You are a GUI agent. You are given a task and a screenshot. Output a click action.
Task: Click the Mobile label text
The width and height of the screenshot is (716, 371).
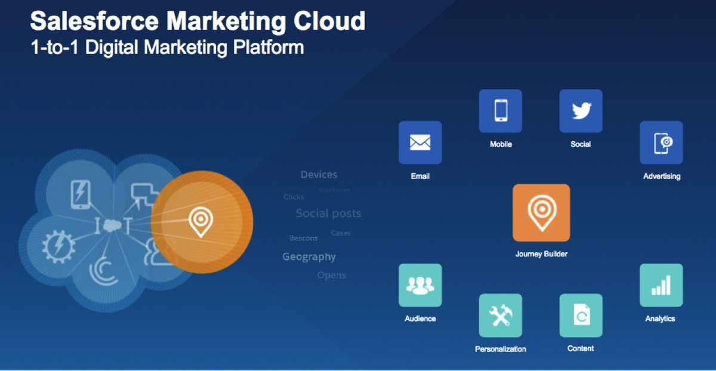click(x=501, y=144)
